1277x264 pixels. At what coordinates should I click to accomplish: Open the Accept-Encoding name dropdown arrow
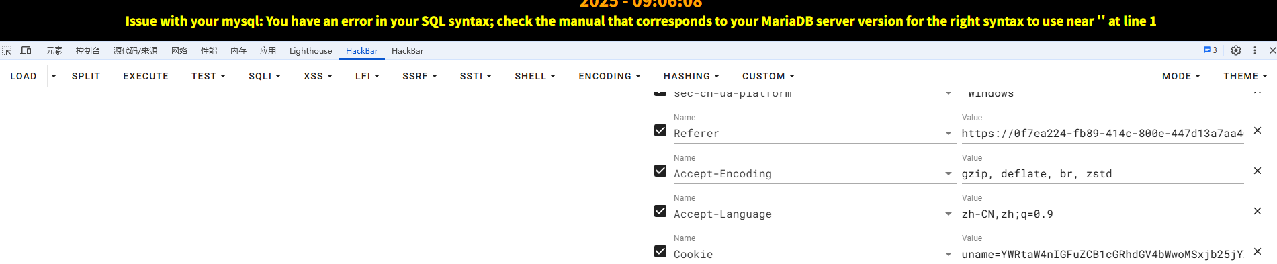pyautogui.click(x=949, y=174)
